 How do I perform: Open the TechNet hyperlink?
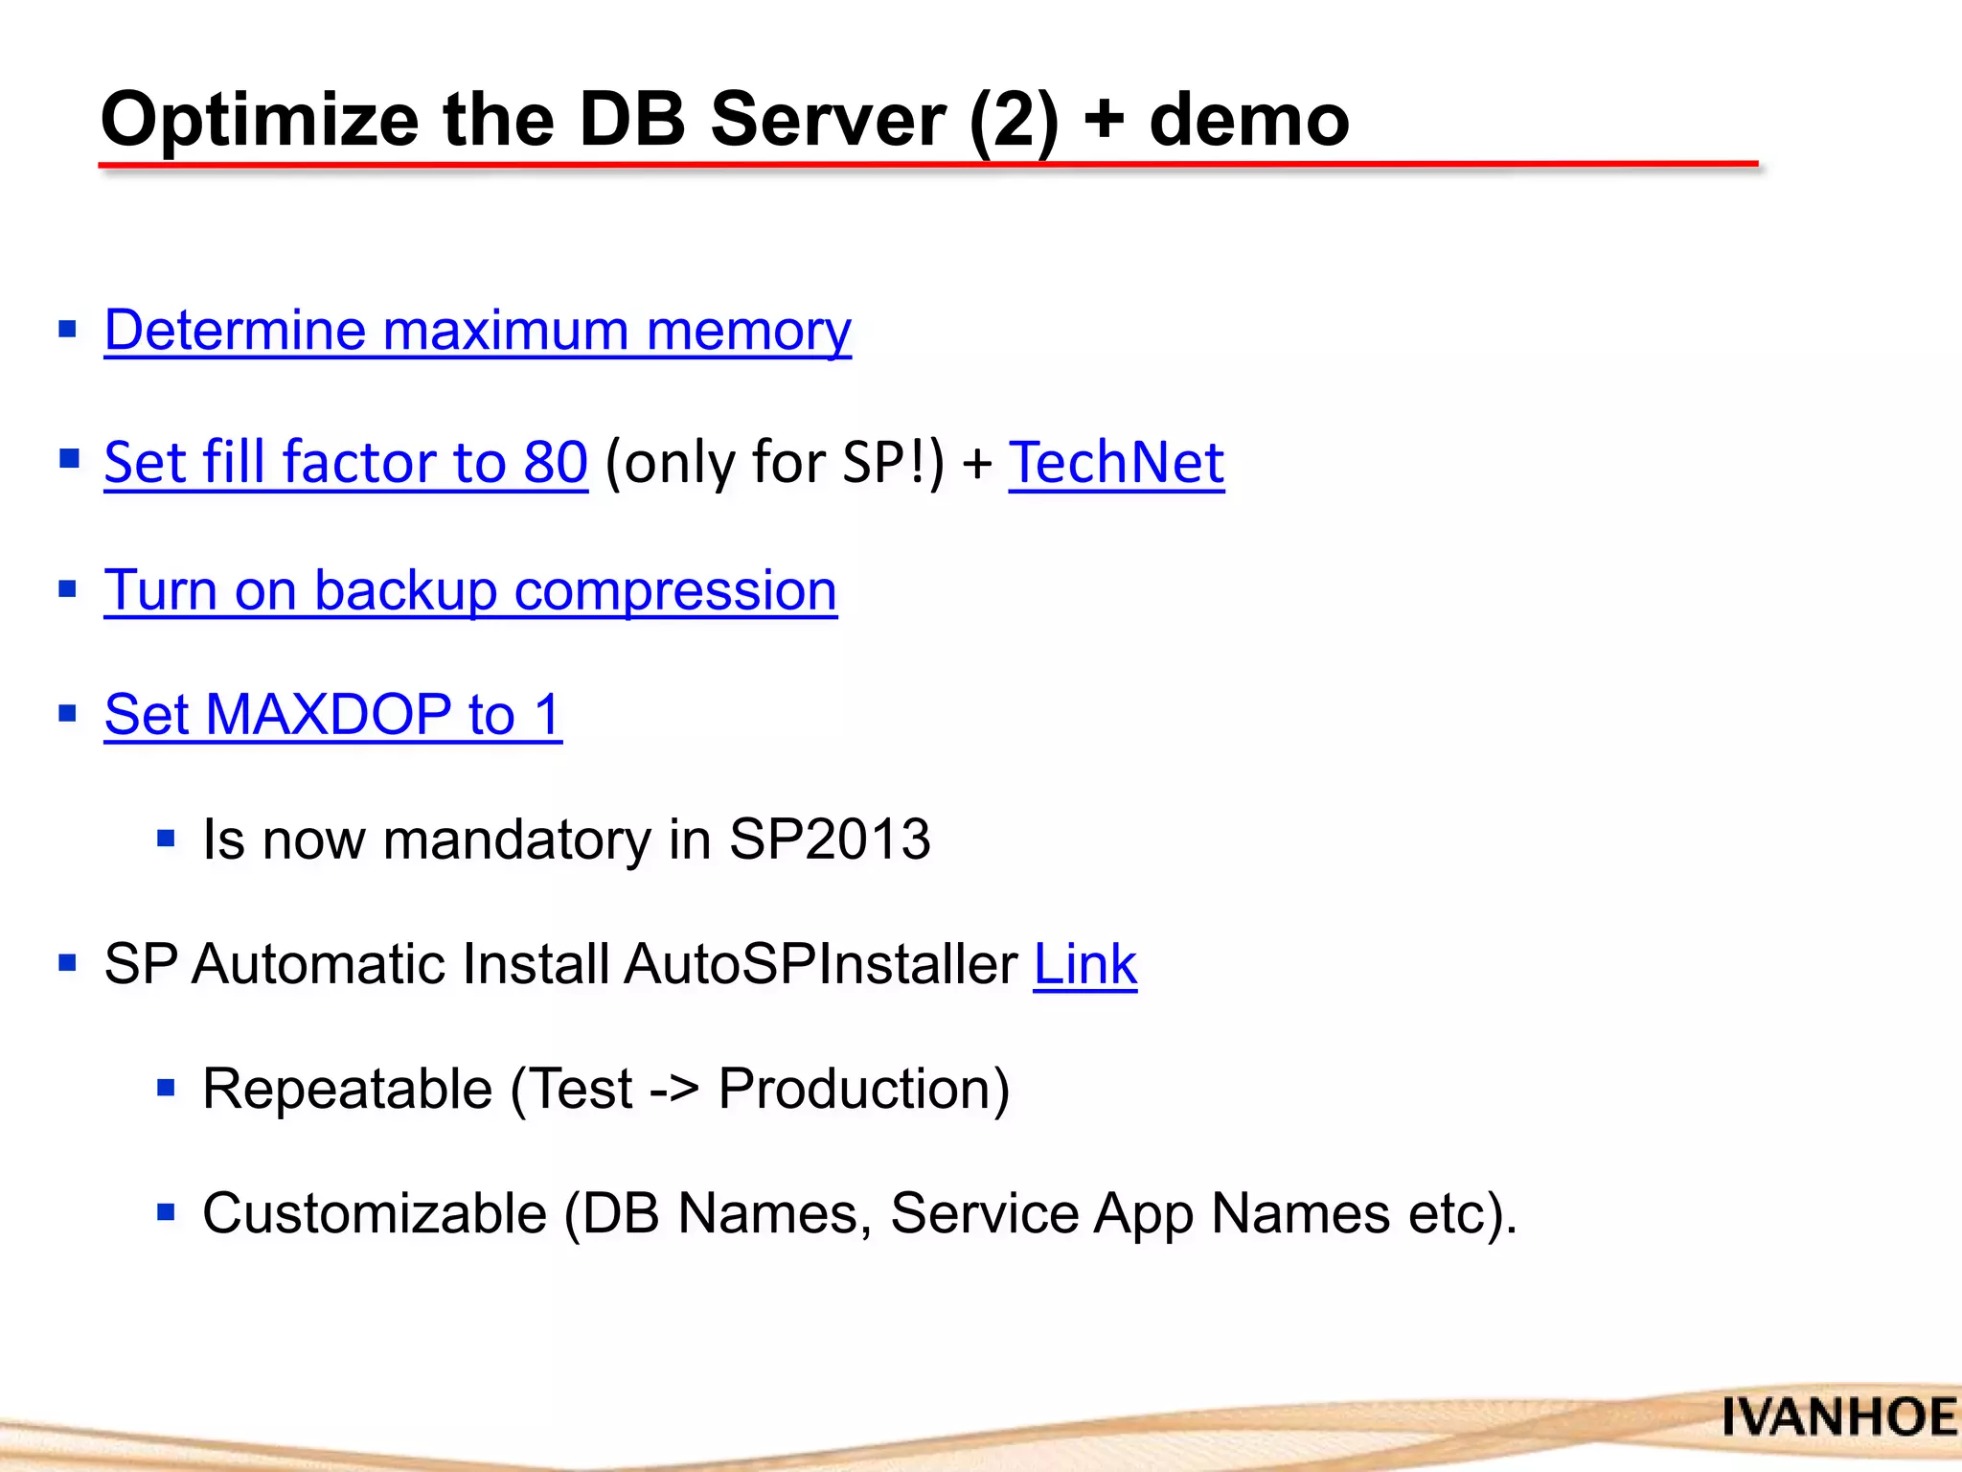click(x=1116, y=462)
